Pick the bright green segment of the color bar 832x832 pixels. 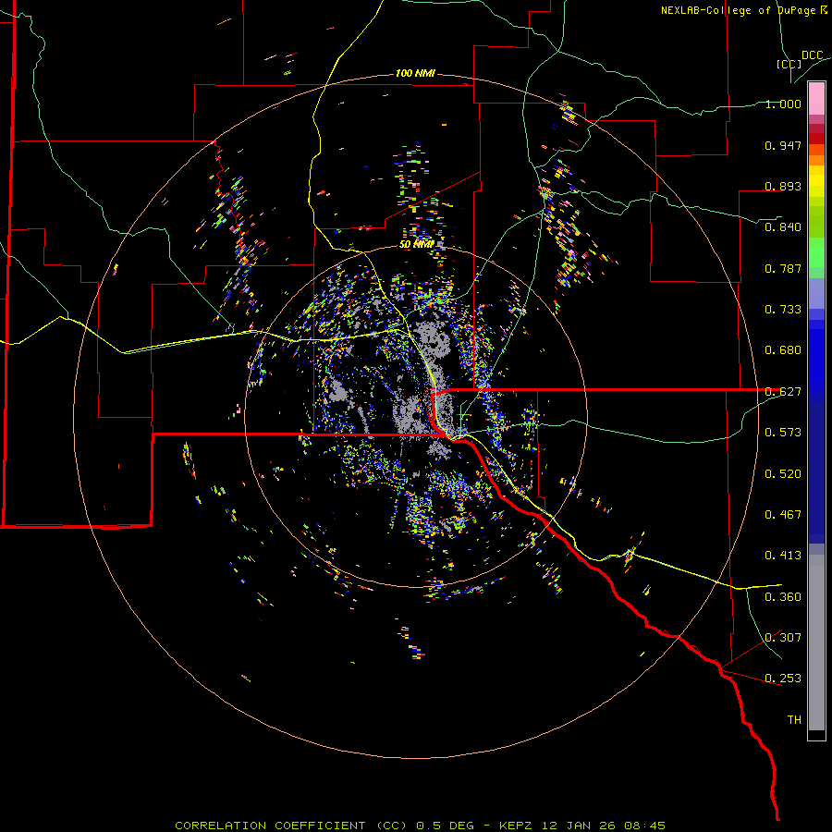point(816,252)
